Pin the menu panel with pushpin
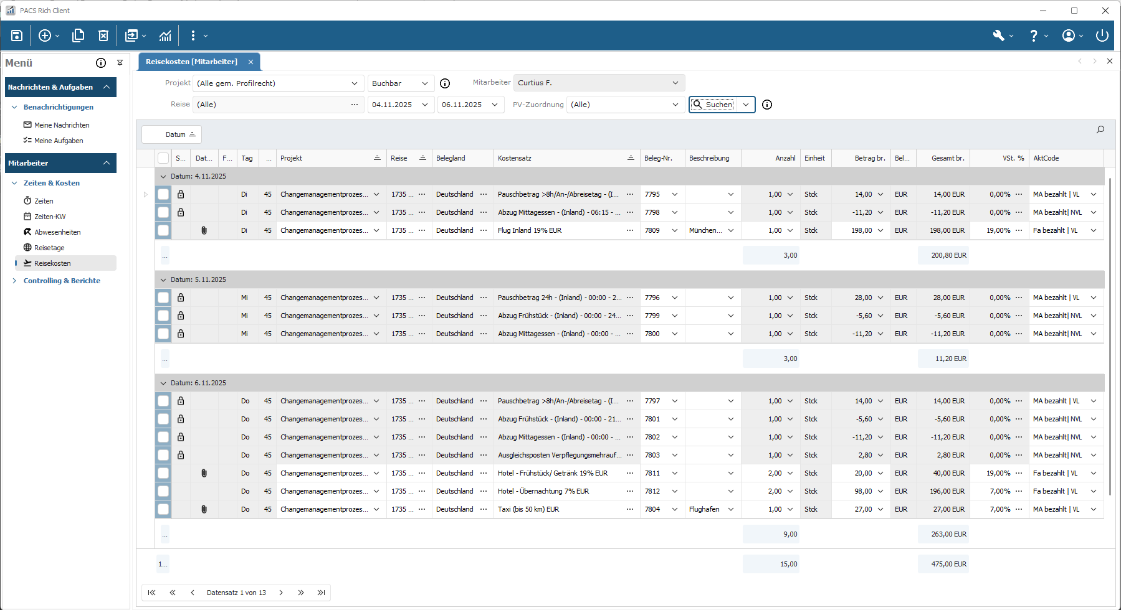Image resolution: width=1121 pixels, height=610 pixels. point(120,63)
